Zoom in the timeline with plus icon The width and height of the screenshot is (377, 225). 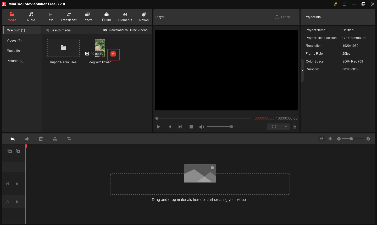368,139
